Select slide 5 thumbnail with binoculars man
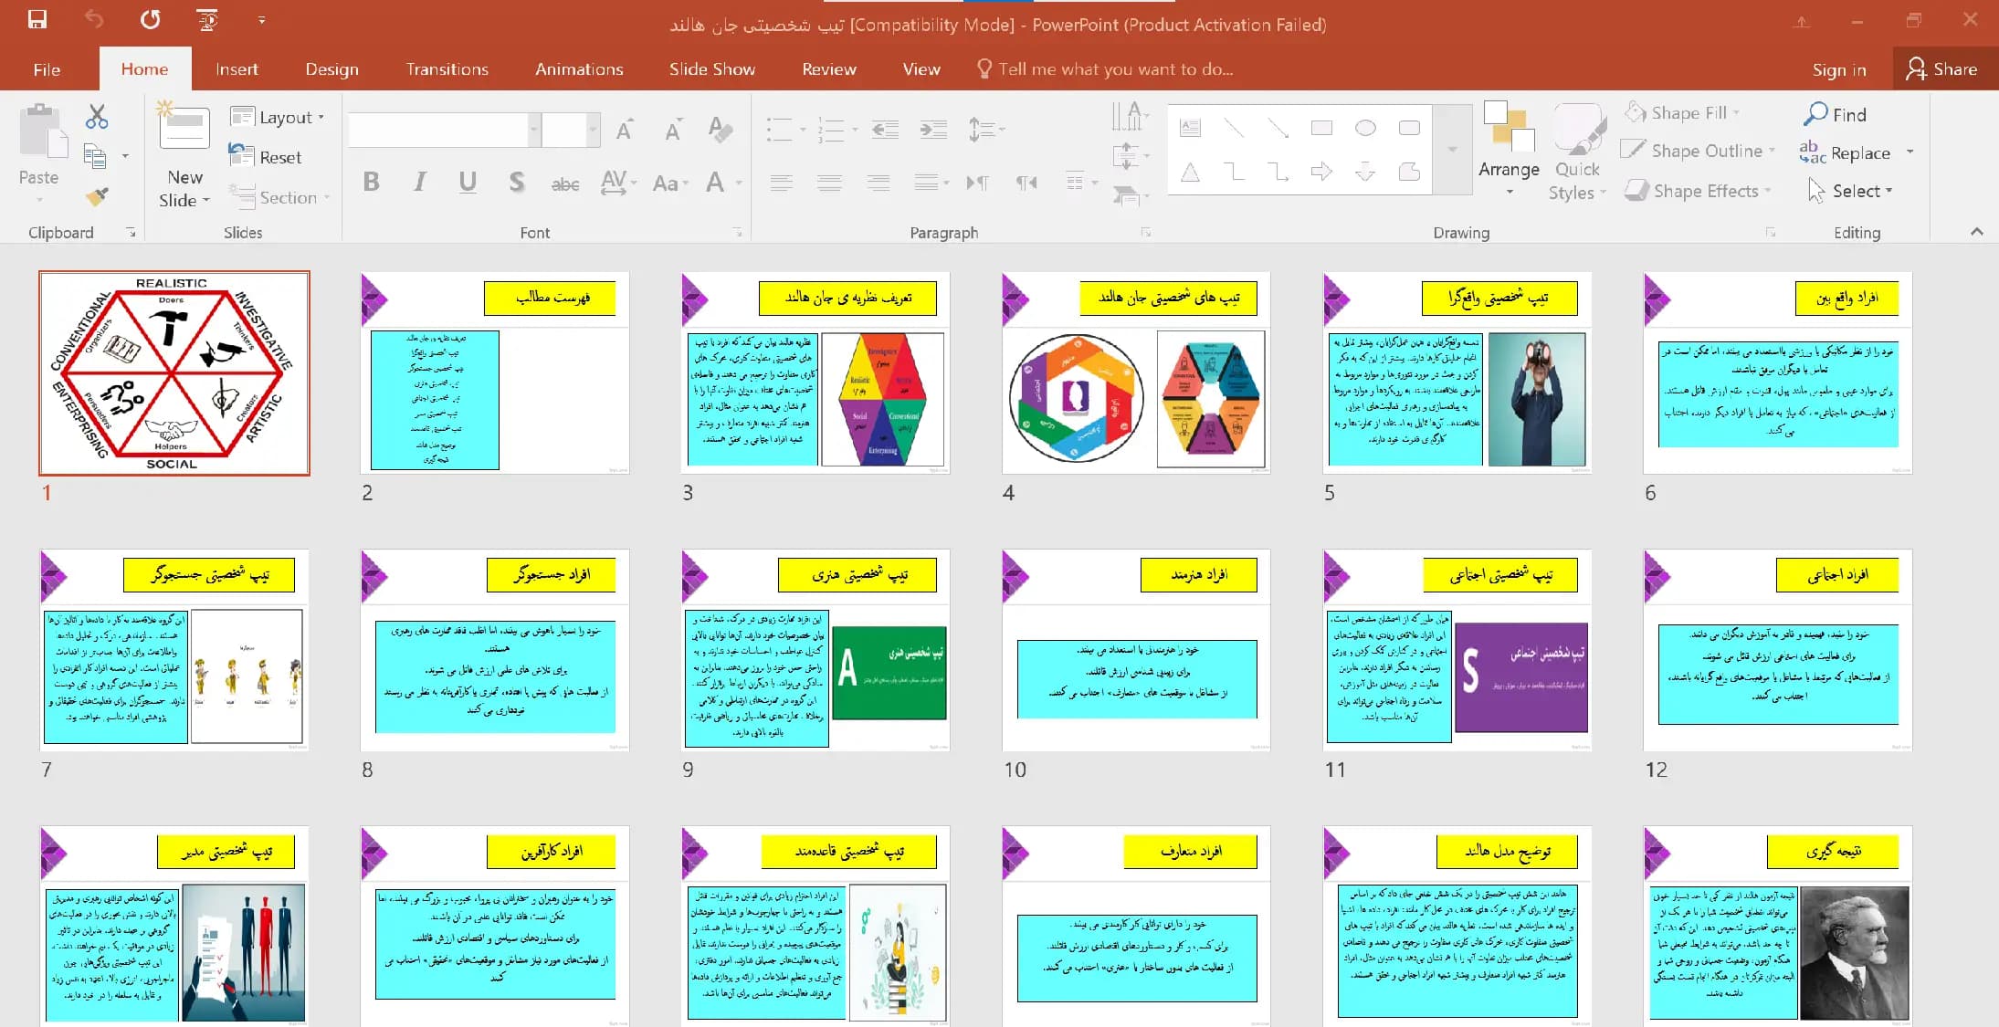The image size is (1999, 1027). (1457, 372)
